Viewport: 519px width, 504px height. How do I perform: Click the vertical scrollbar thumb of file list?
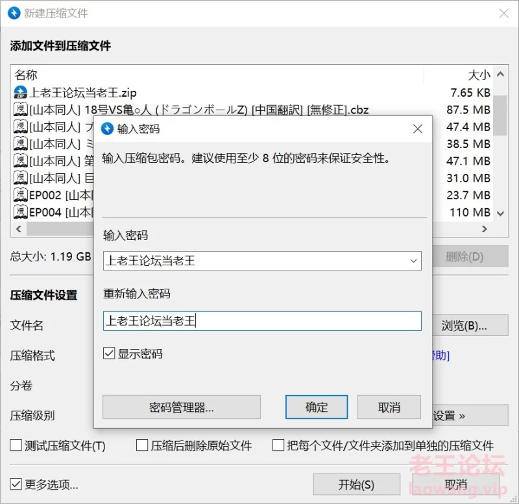tap(500, 115)
